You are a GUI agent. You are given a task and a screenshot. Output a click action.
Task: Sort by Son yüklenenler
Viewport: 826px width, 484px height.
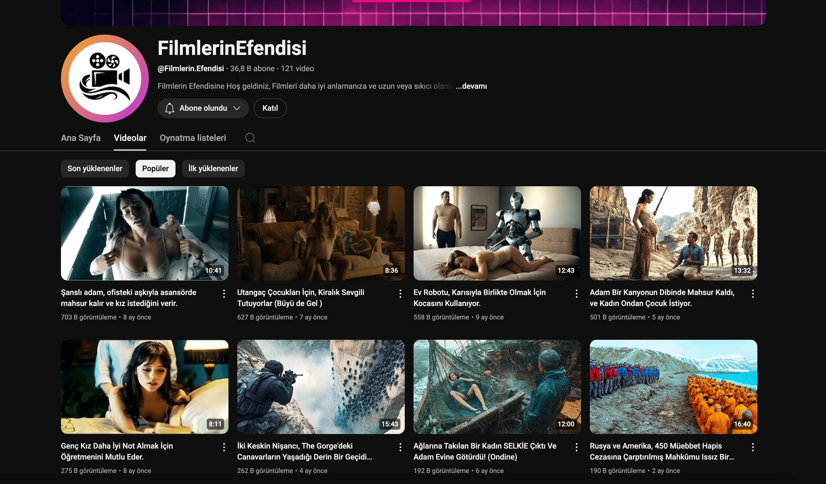[95, 169]
